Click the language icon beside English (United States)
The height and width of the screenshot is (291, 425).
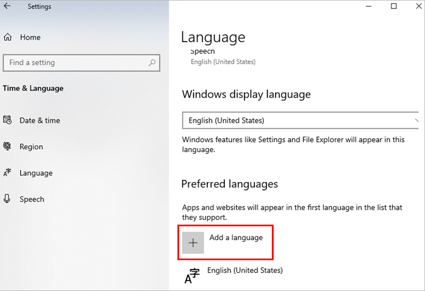click(192, 276)
